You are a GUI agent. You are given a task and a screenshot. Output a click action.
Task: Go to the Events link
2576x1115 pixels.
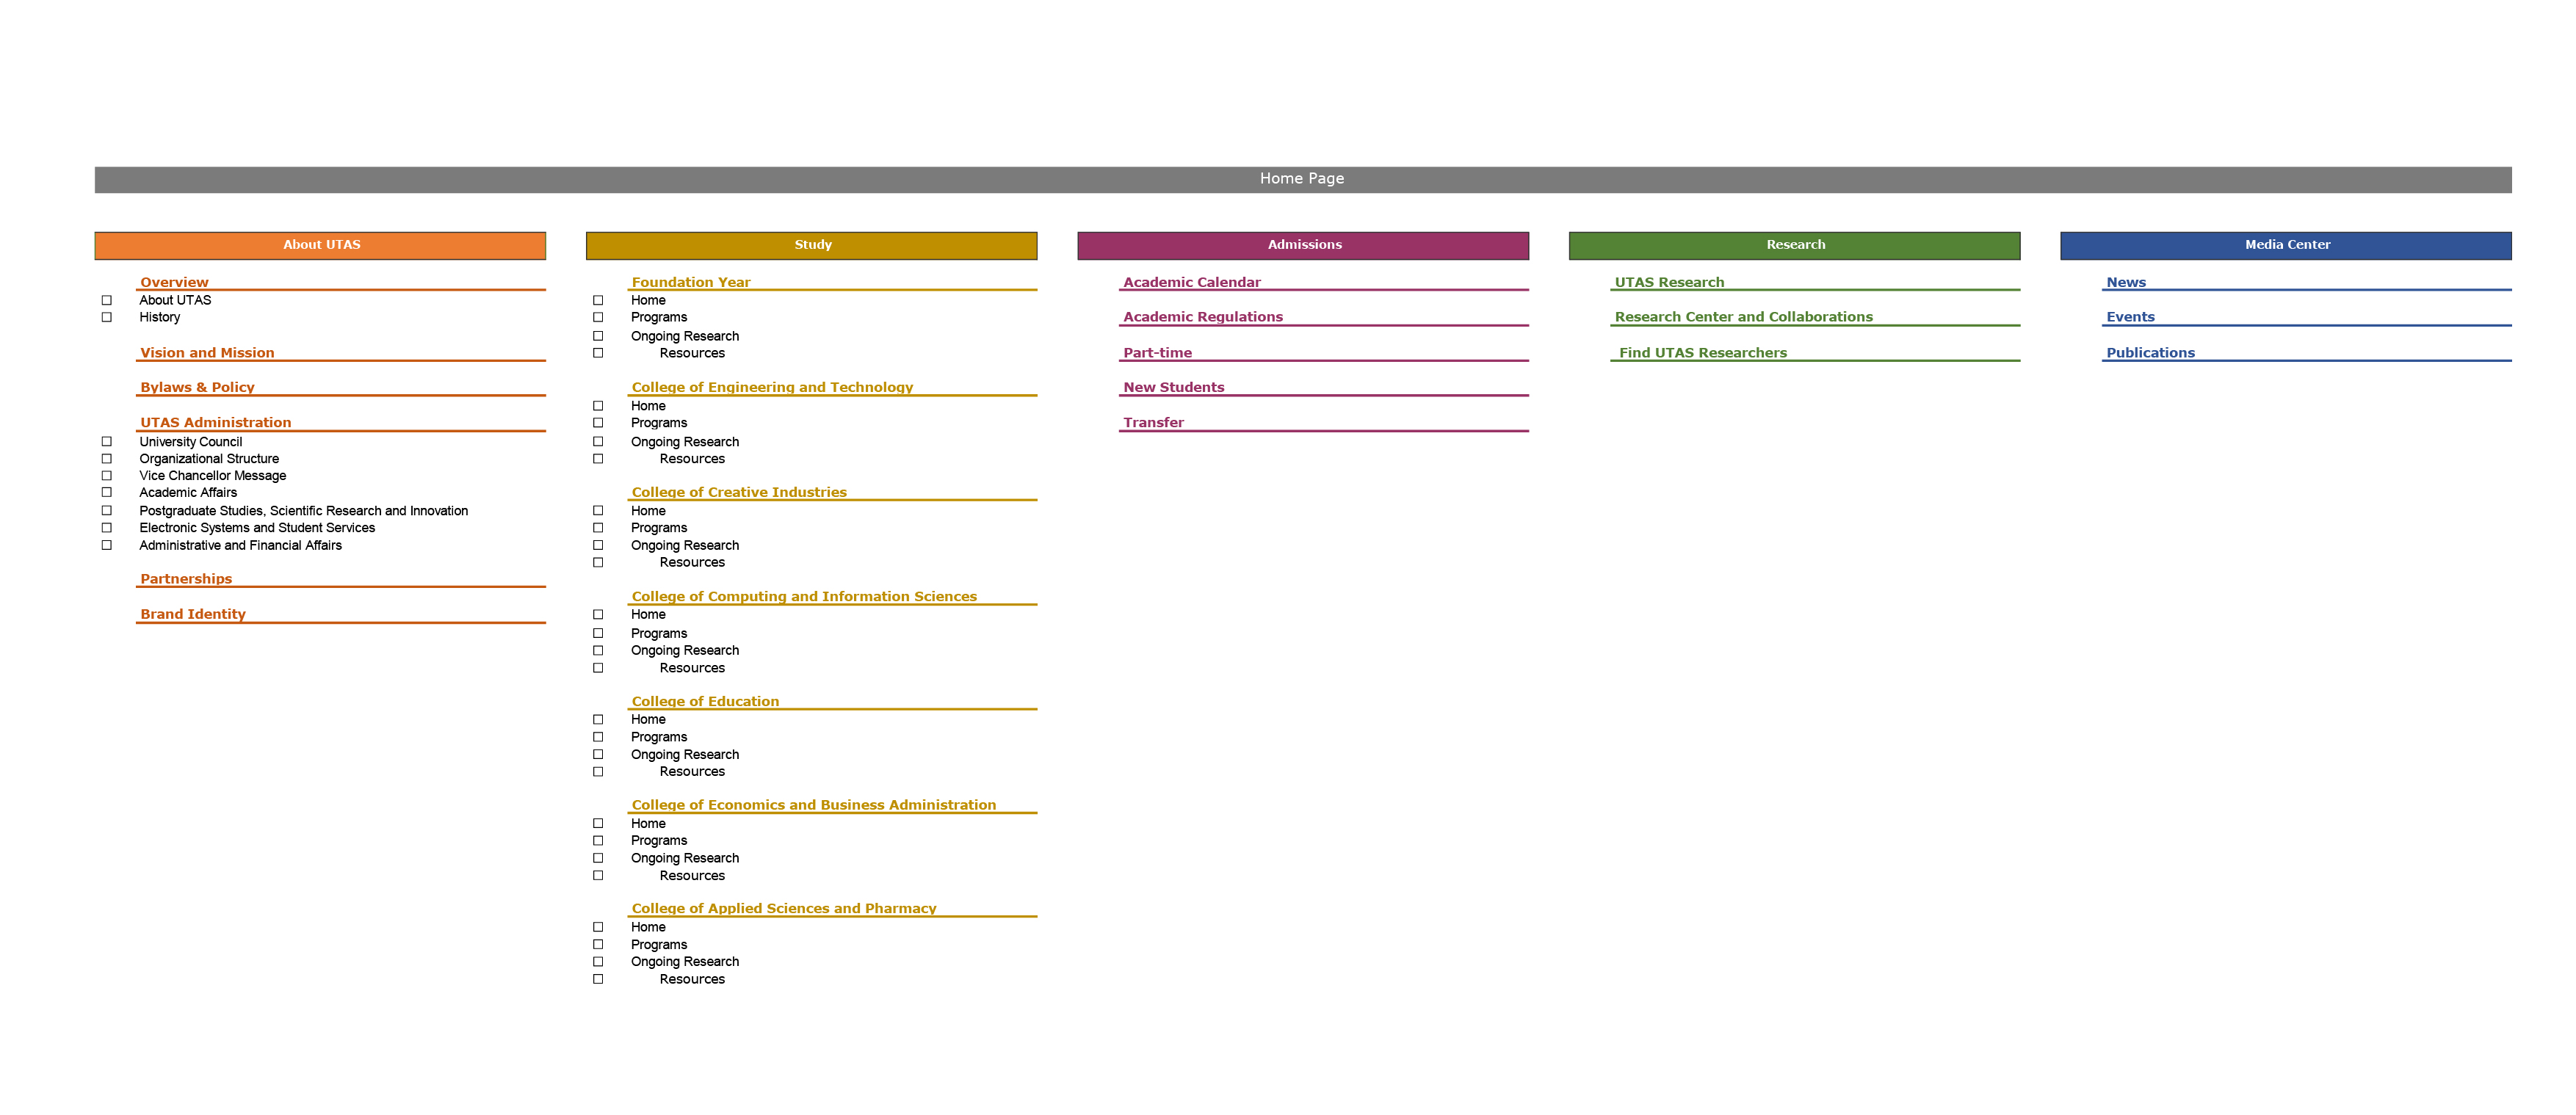2130,317
